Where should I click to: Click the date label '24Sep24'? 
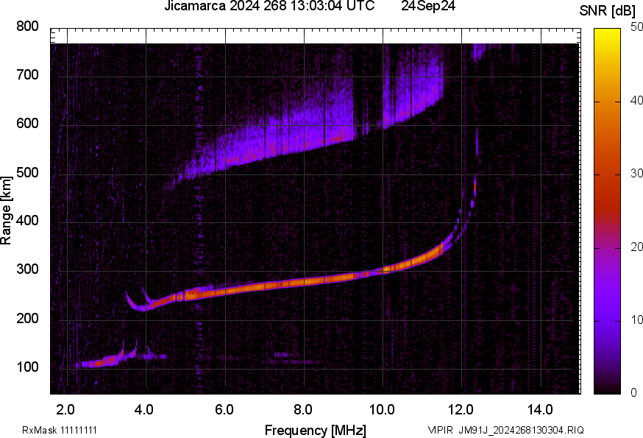pos(428,6)
